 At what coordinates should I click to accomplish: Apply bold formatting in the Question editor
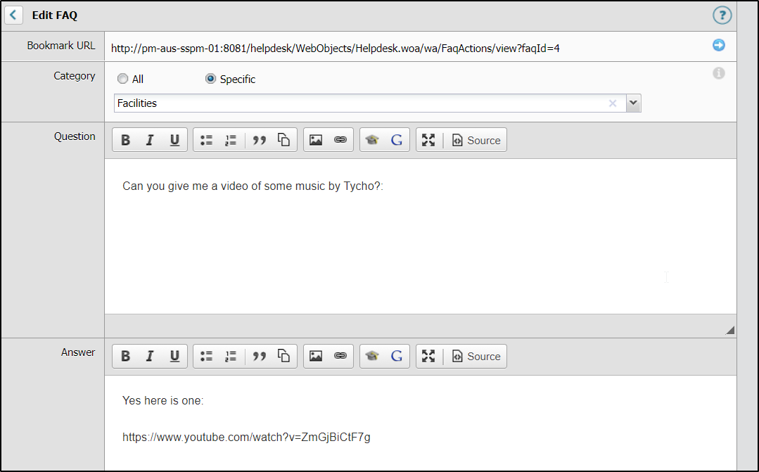click(x=125, y=139)
